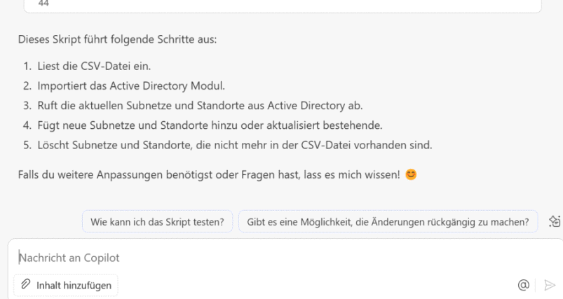Click the send message arrow icon
The width and height of the screenshot is (563, 299).
550,285
